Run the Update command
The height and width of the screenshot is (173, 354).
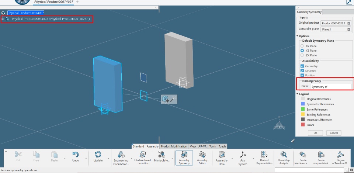98,156
